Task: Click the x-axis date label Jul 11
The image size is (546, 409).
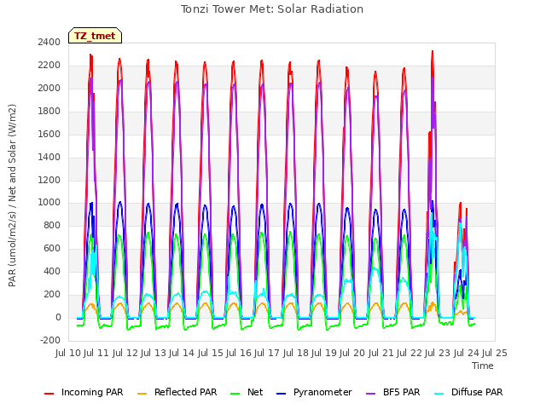Action: (x=97, y=353)
